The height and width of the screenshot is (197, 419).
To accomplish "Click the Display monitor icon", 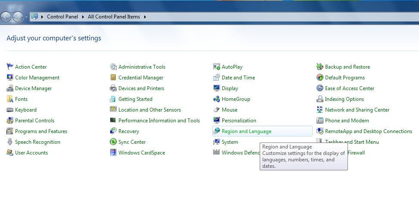I will [x=217, y=88].
